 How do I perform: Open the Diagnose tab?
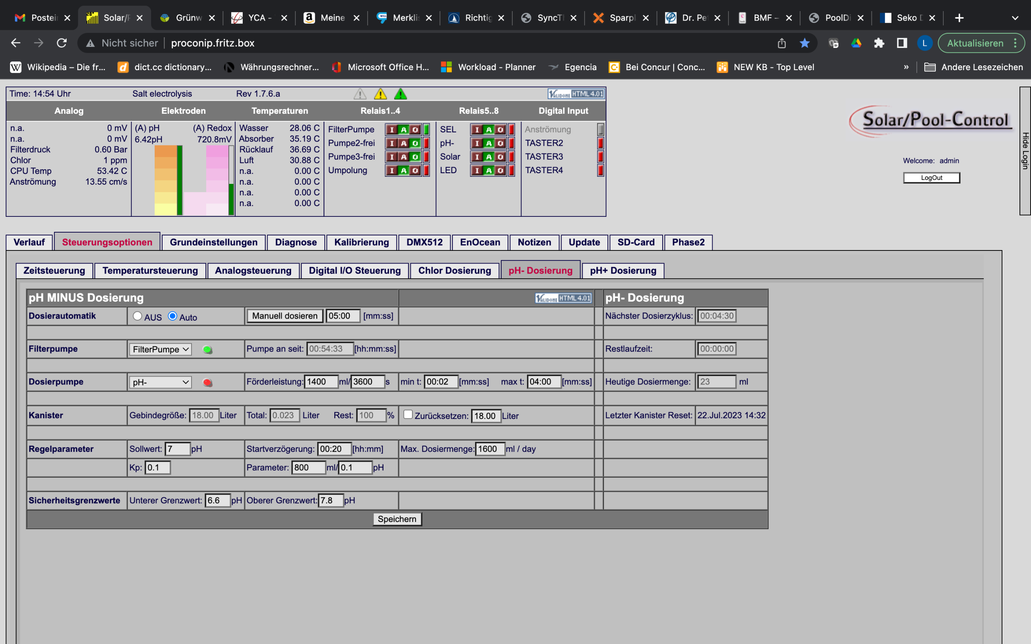(x=296, y=243)
